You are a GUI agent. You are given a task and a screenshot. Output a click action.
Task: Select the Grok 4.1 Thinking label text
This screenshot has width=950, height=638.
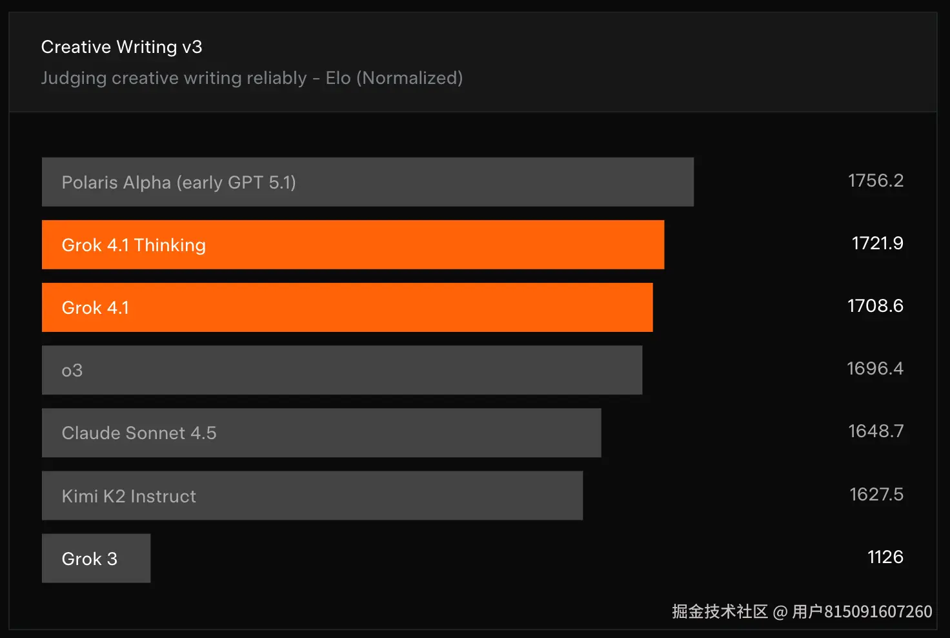click(134, 245)
